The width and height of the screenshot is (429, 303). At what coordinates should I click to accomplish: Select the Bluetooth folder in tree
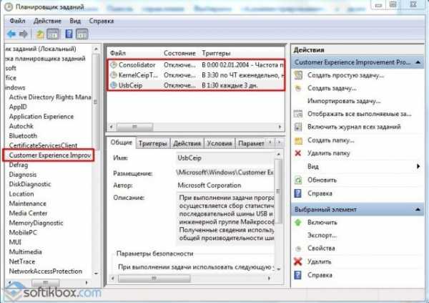coord(23,136)
